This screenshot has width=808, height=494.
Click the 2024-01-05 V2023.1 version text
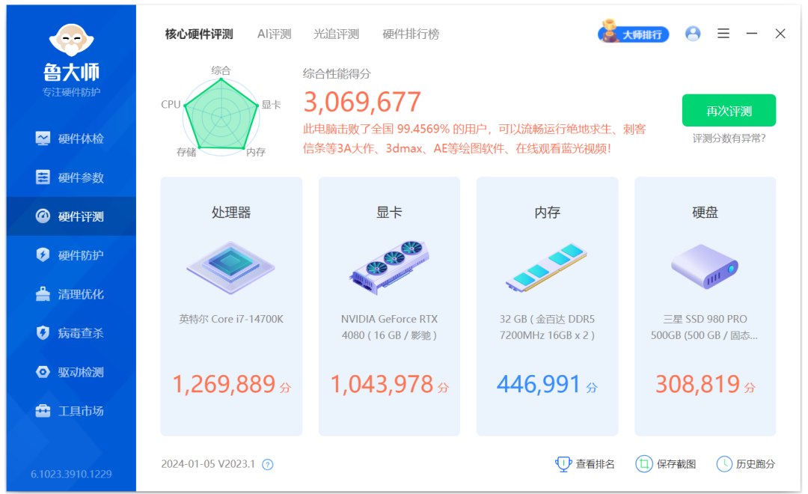pos(208,464)
